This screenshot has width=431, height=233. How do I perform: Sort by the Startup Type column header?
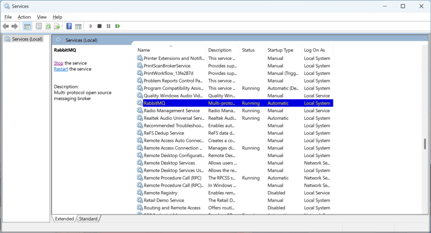(283, 50)
